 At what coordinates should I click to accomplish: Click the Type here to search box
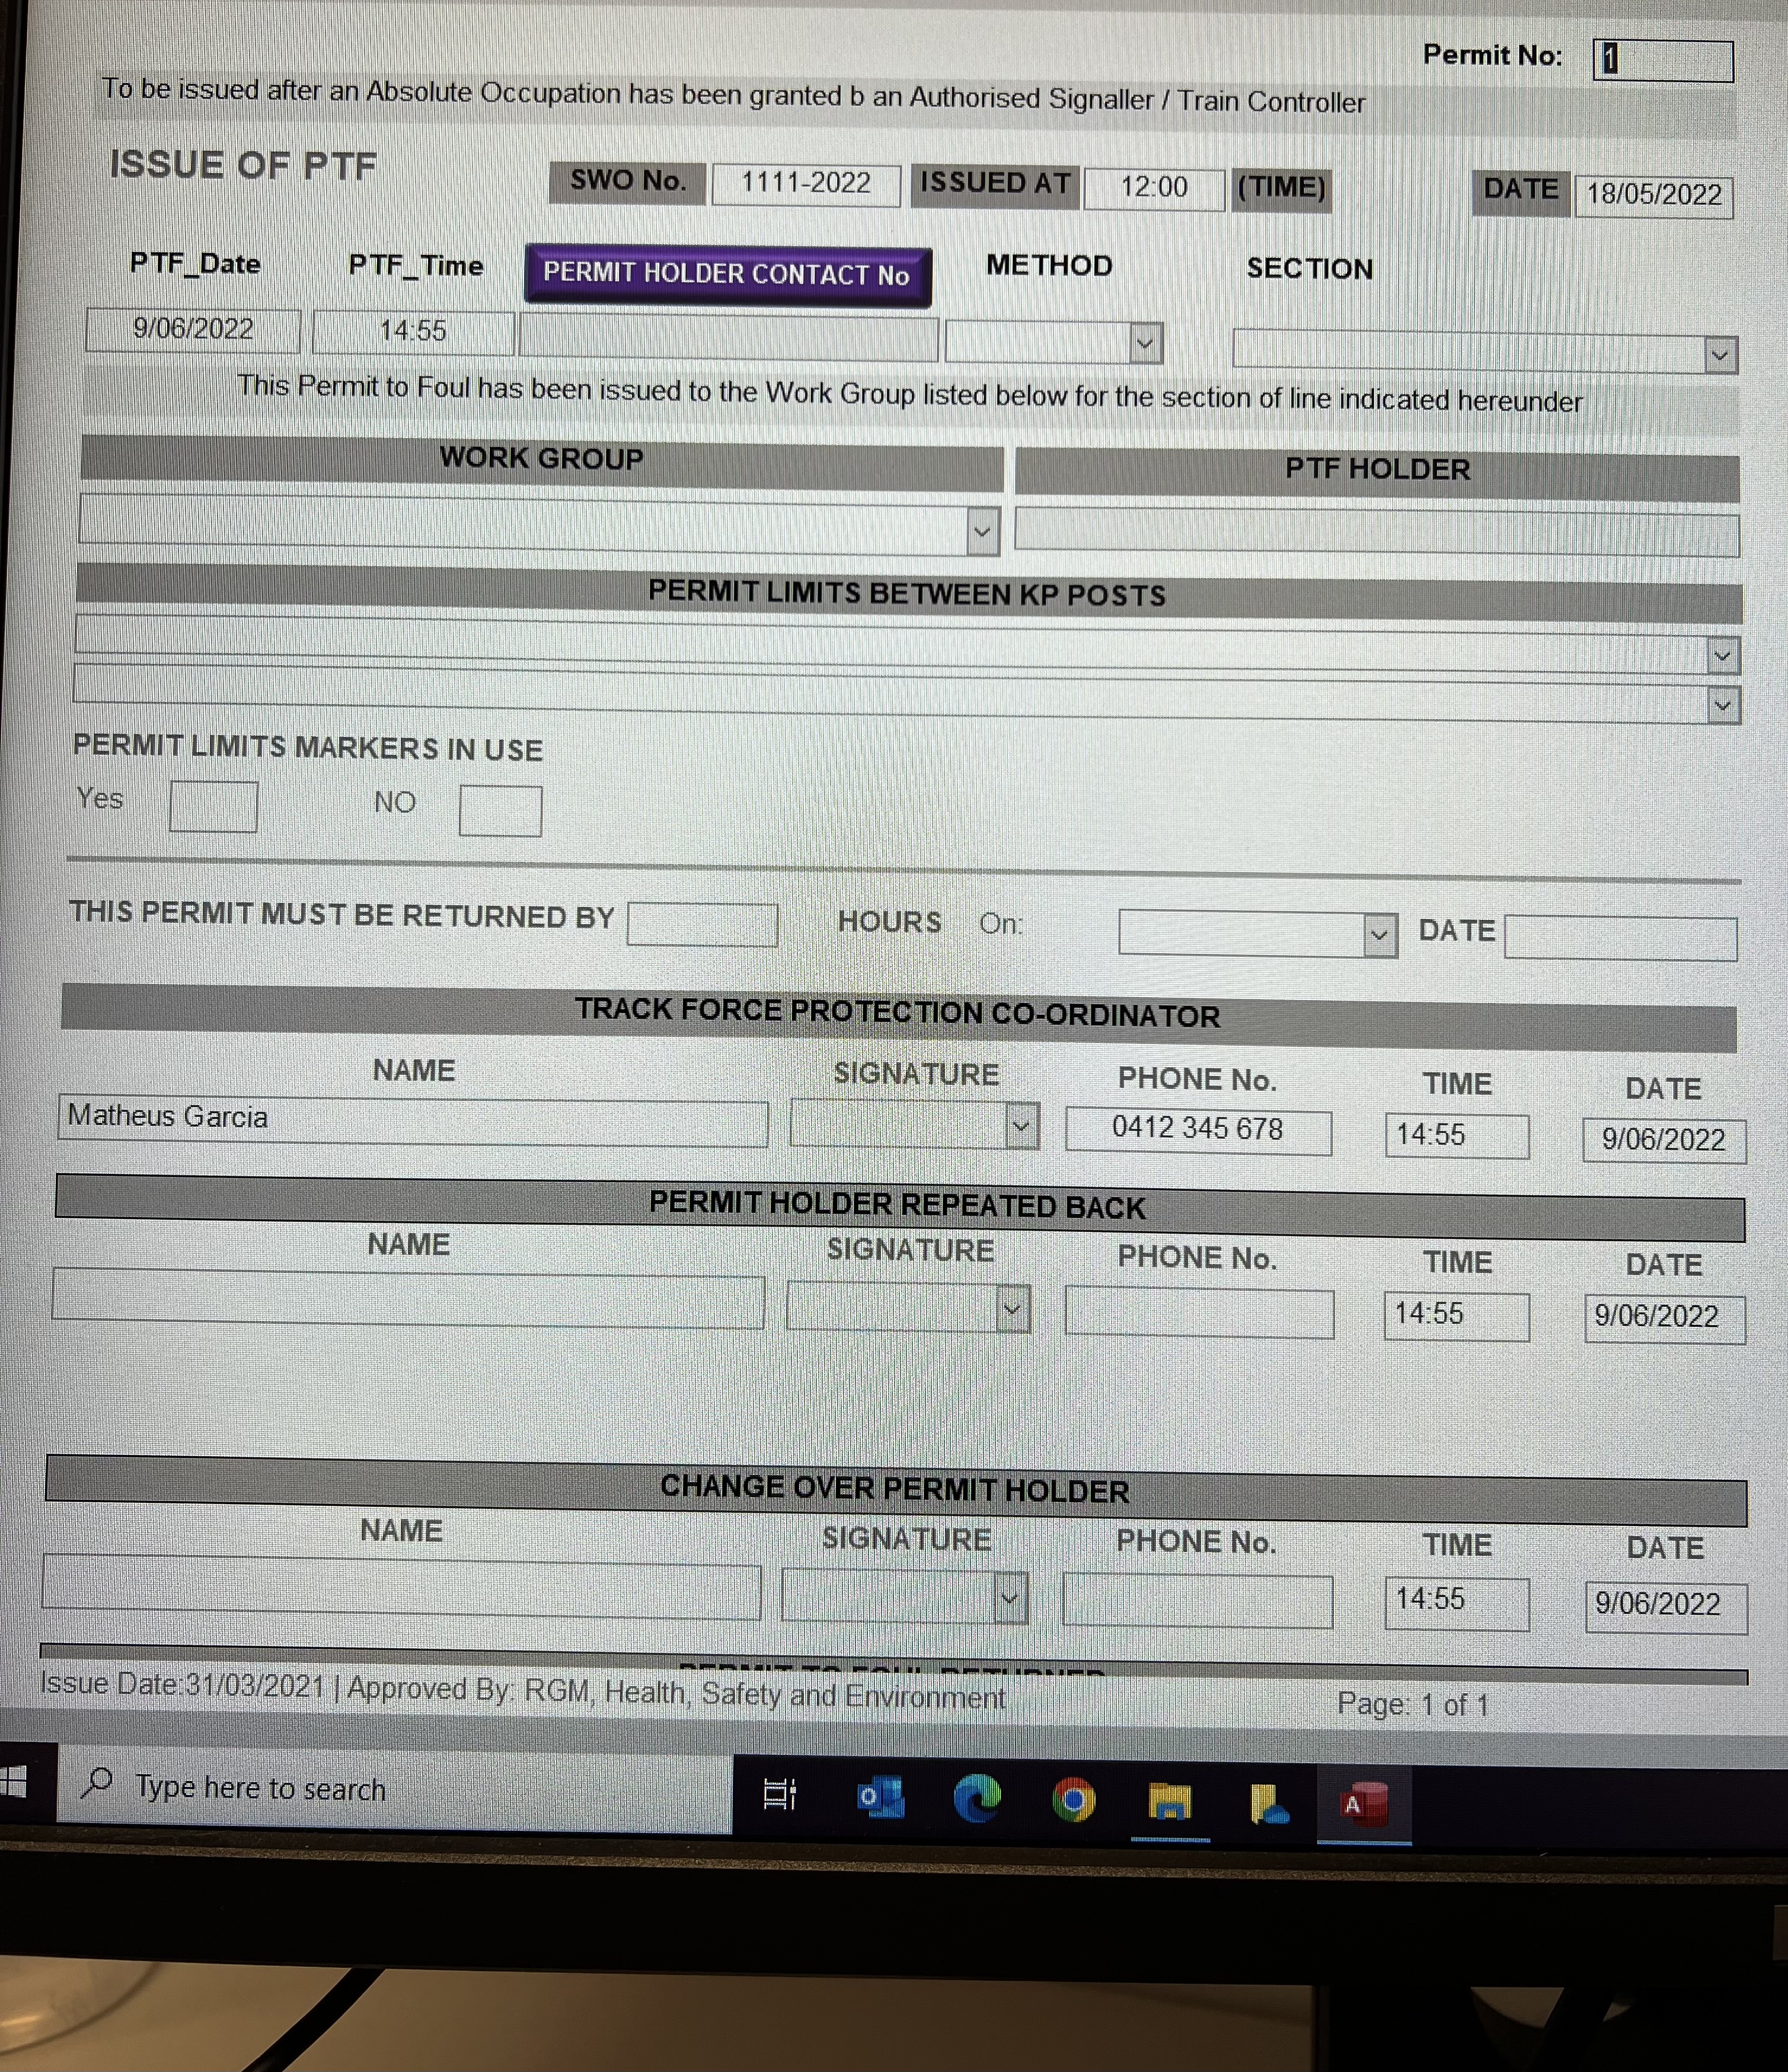pos(400,1789)
